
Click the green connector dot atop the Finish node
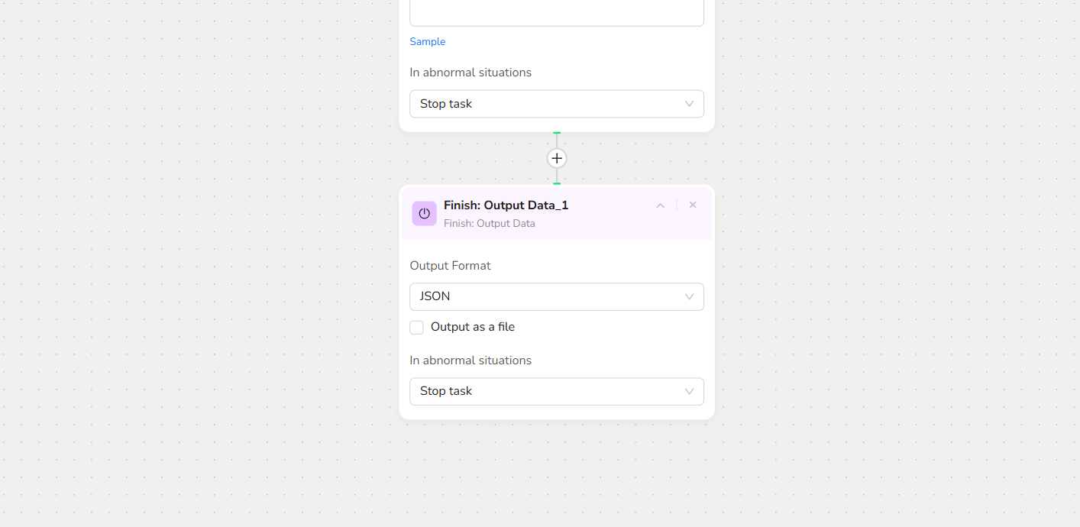[x=557, y=184]
